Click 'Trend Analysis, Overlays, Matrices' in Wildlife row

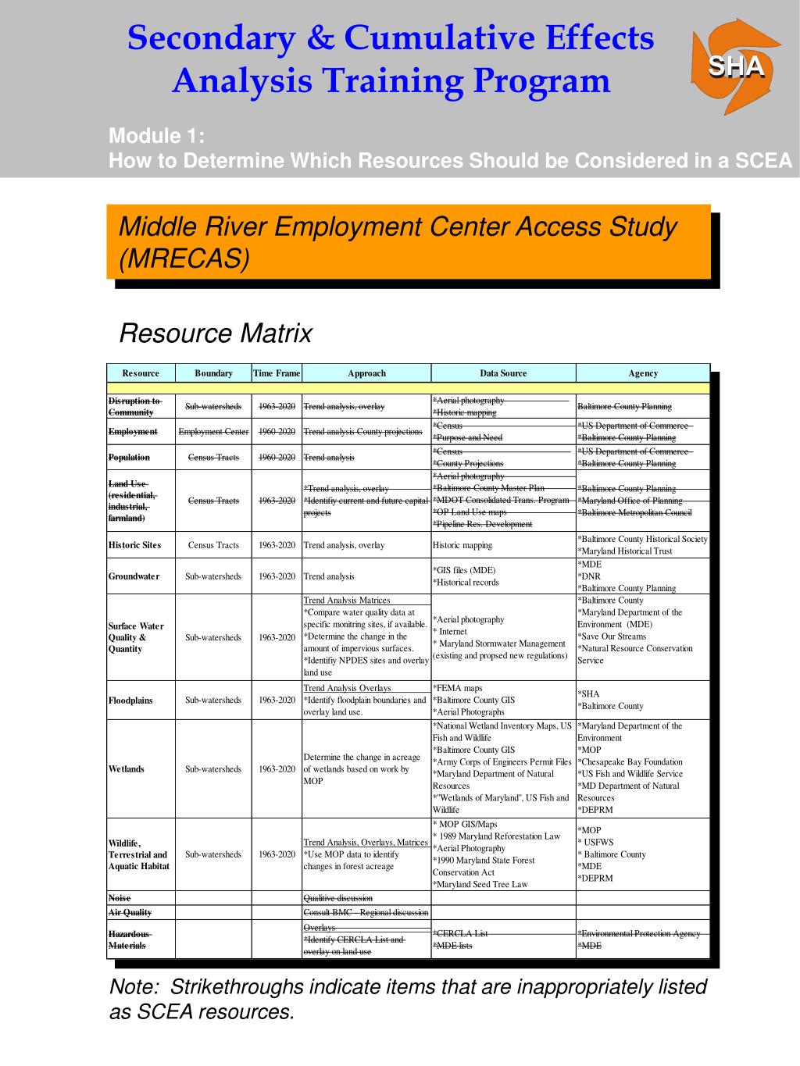click(x=366, y=842)
